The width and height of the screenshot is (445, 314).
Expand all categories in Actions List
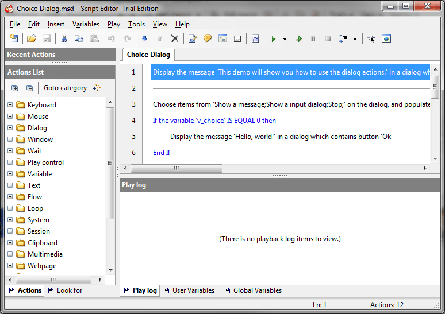tap(14, 88)
